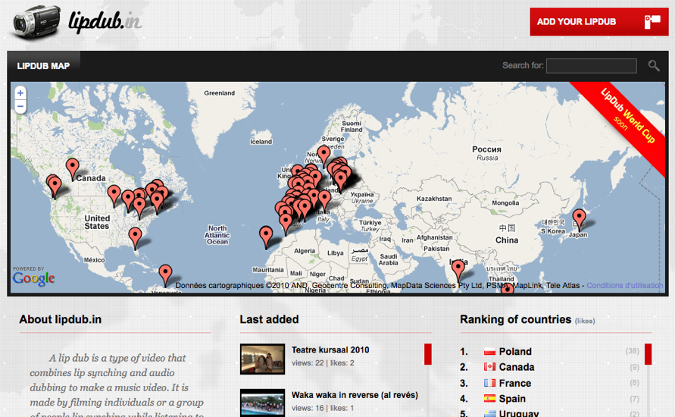Click the Last added list scrollbar handle
Viewport: 675px width, 417px height.
pos(428,354)
